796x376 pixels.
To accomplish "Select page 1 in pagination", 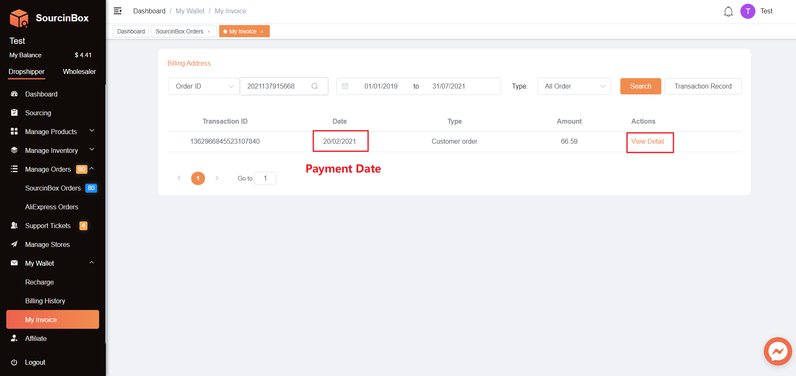I will pyautogui.click(x=198, y=178).
